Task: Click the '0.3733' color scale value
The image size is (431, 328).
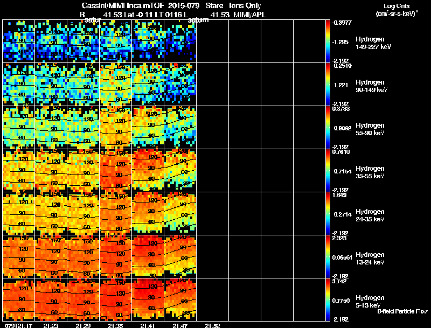Action: [341, 109]
